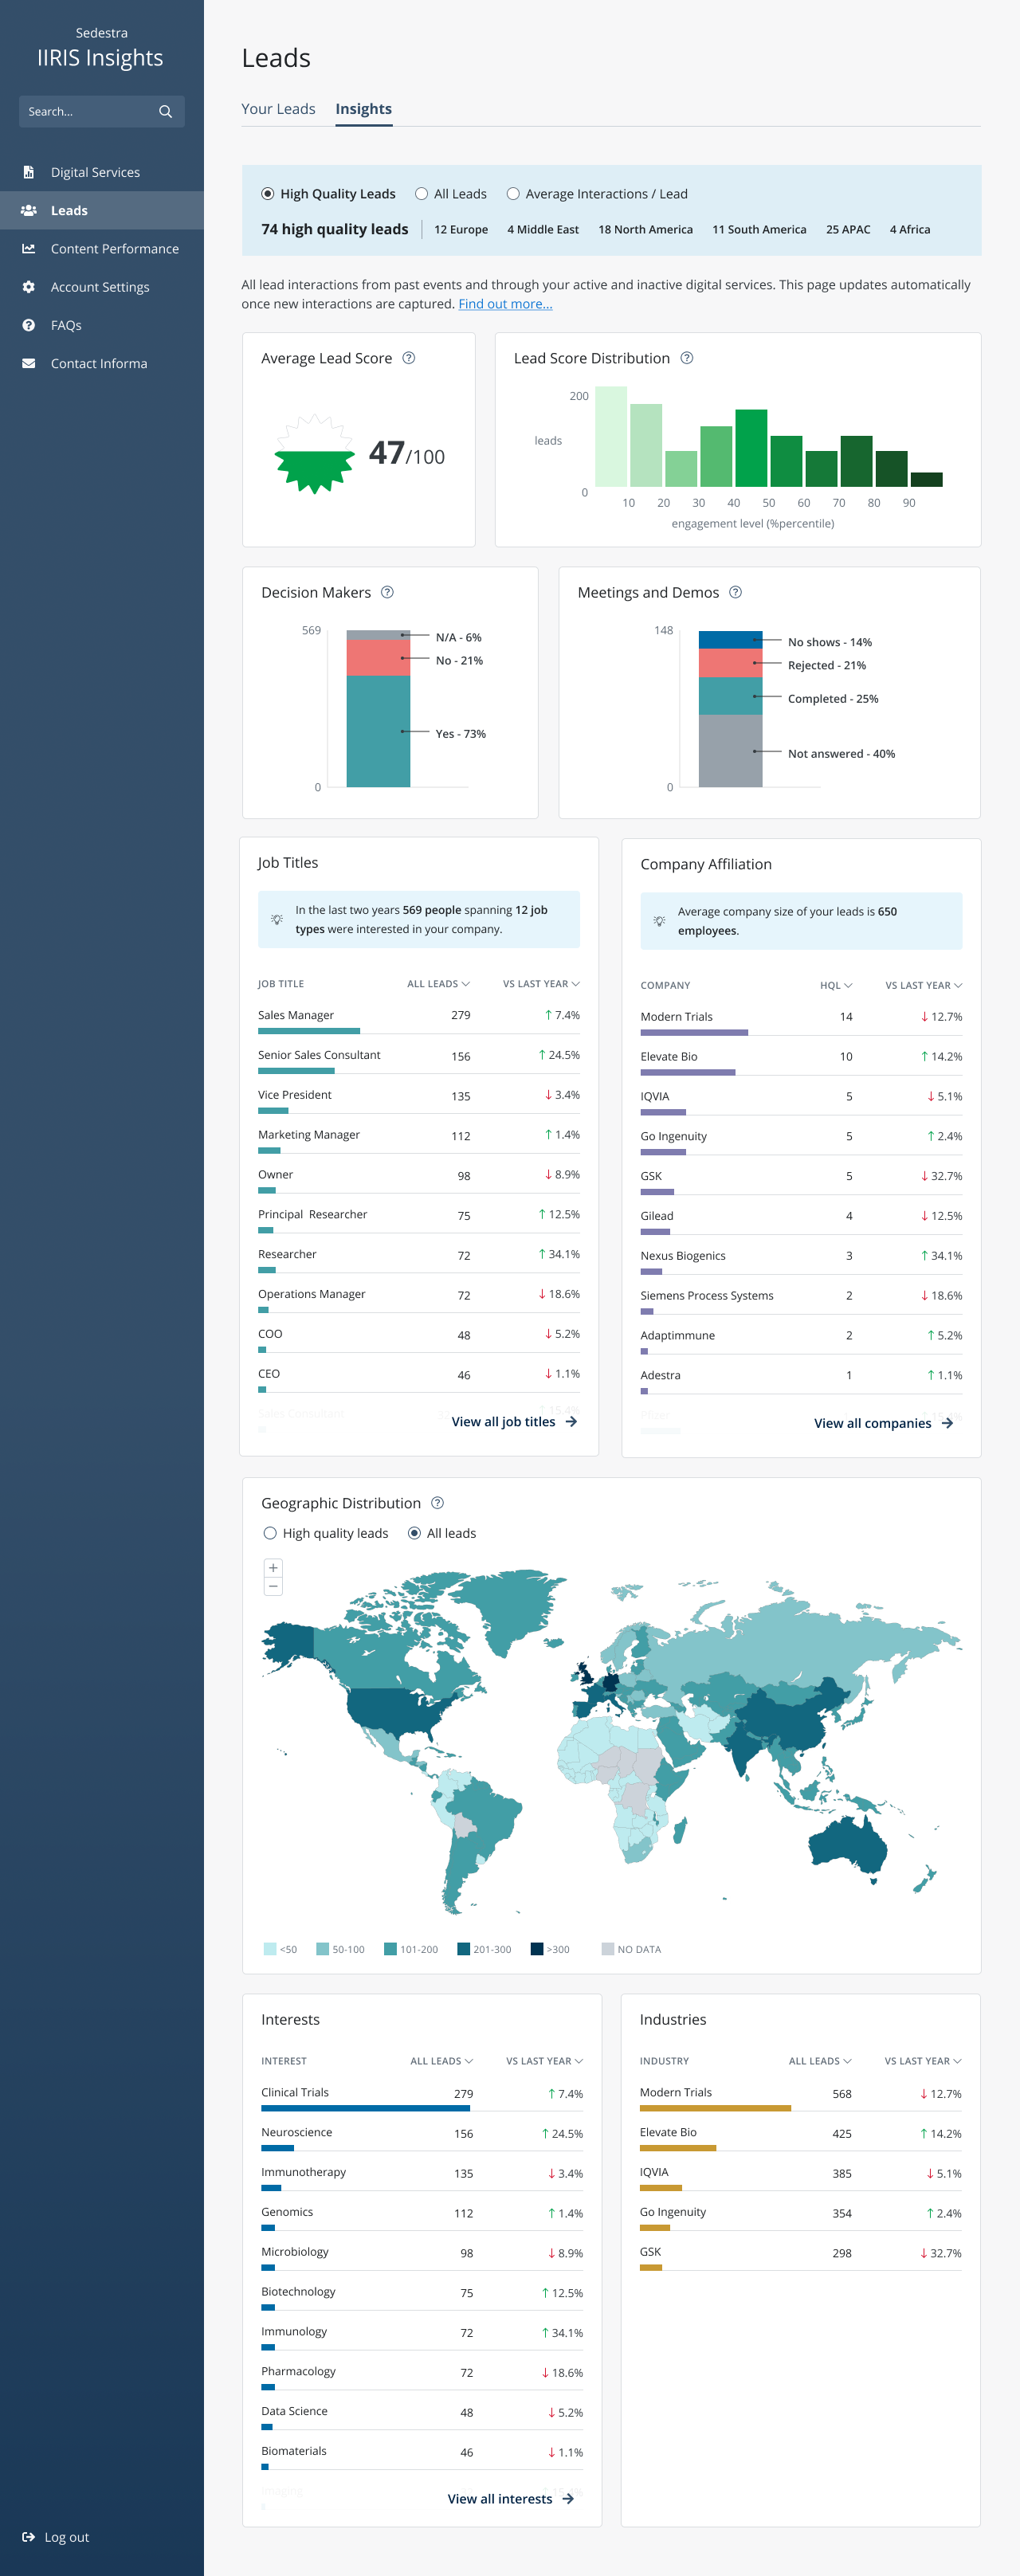Sort Job Titles by All Leads

[438, 984]
